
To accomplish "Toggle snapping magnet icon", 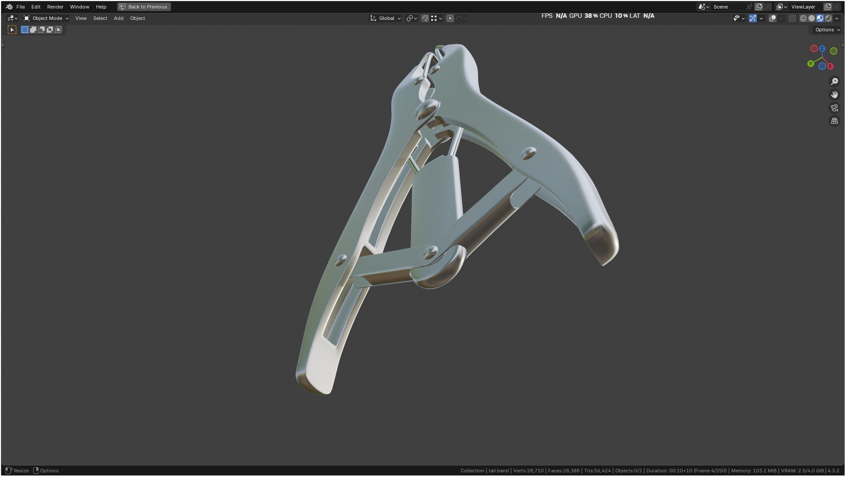I will point(425,18).
